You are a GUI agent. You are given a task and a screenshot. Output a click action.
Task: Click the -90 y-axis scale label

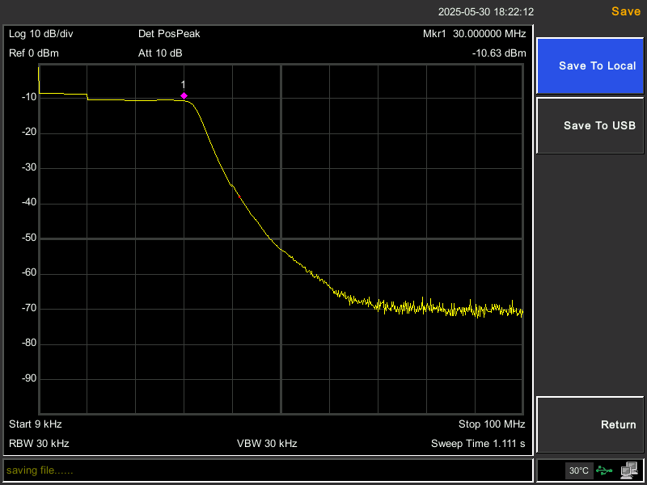27,378
